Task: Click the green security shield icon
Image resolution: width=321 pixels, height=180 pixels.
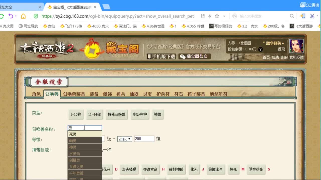Action: coord(36,16)
